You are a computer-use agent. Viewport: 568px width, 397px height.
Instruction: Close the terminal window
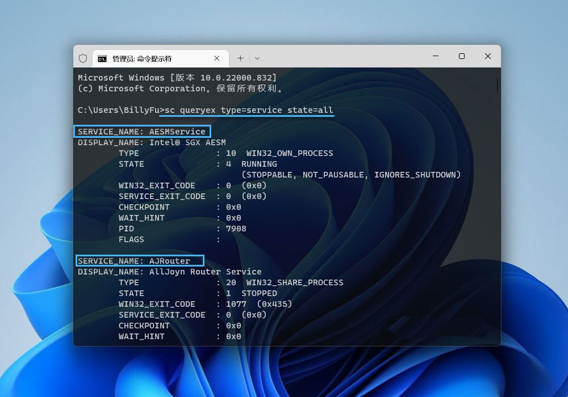[x=488, y=57]
